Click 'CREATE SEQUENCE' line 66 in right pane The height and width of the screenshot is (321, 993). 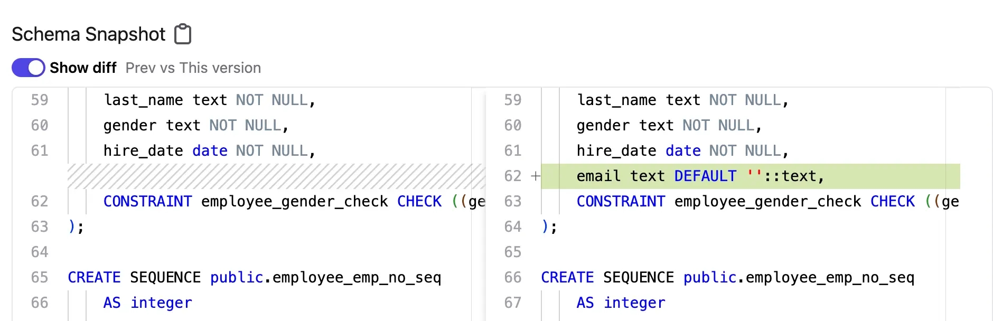coord(728,278)
